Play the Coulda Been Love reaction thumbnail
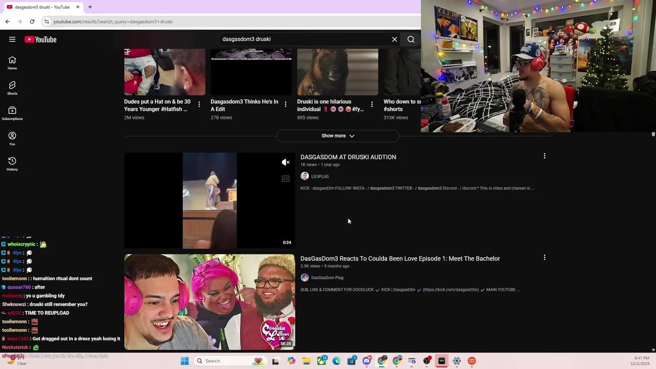Screen dimensions: 656x369 pos(210,302)
